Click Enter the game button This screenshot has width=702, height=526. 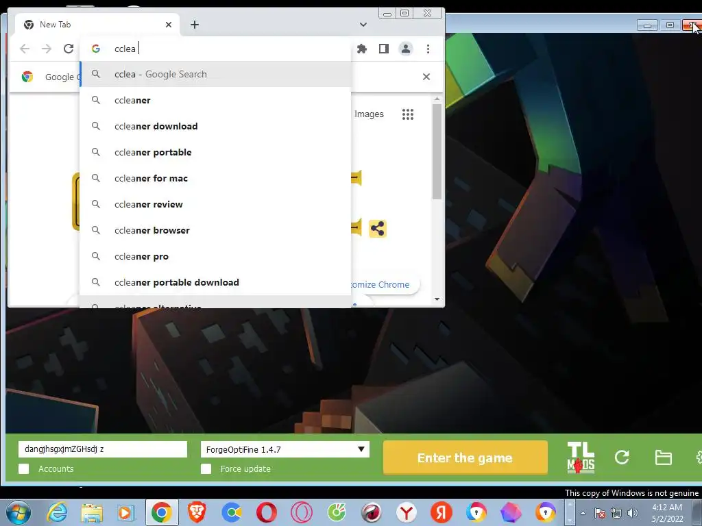click(x=465, y=458)
